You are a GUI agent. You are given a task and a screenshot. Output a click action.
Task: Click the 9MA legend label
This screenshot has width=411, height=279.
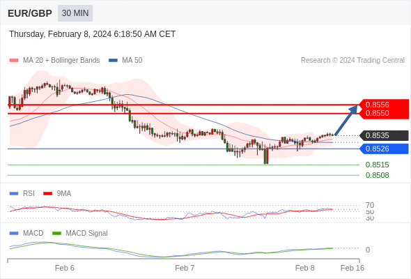coord(63,194)
